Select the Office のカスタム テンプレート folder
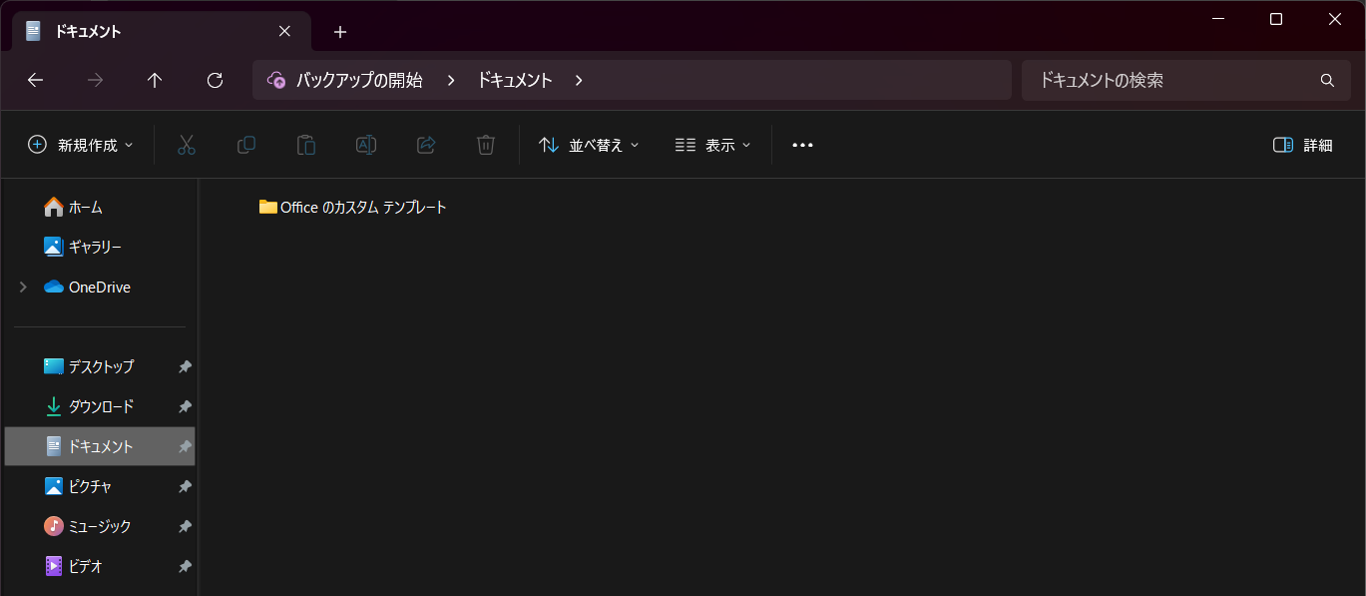This screenshot has height=596, width=1366. click(352, 207)
